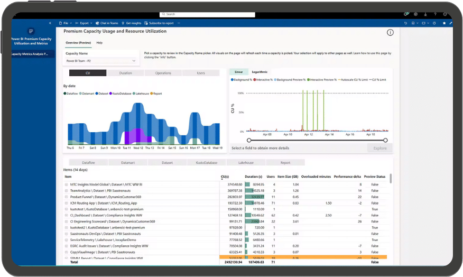Open the Capacity Name dropdown
463x277 pixels.
coord(101,61)
